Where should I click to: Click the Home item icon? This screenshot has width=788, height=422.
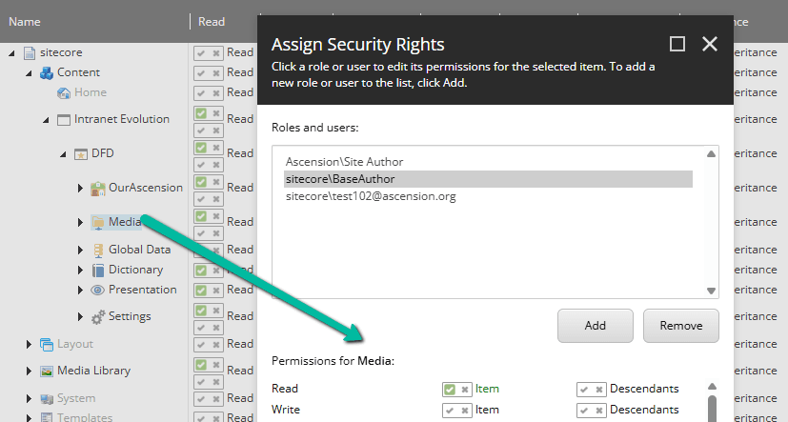pyautogui.click(x=64, y=93)
